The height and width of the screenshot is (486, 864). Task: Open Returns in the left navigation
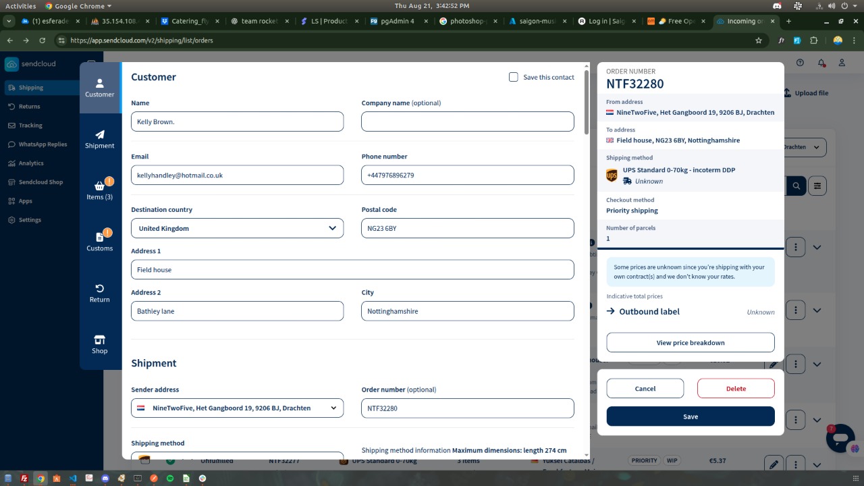coord(29,107)
